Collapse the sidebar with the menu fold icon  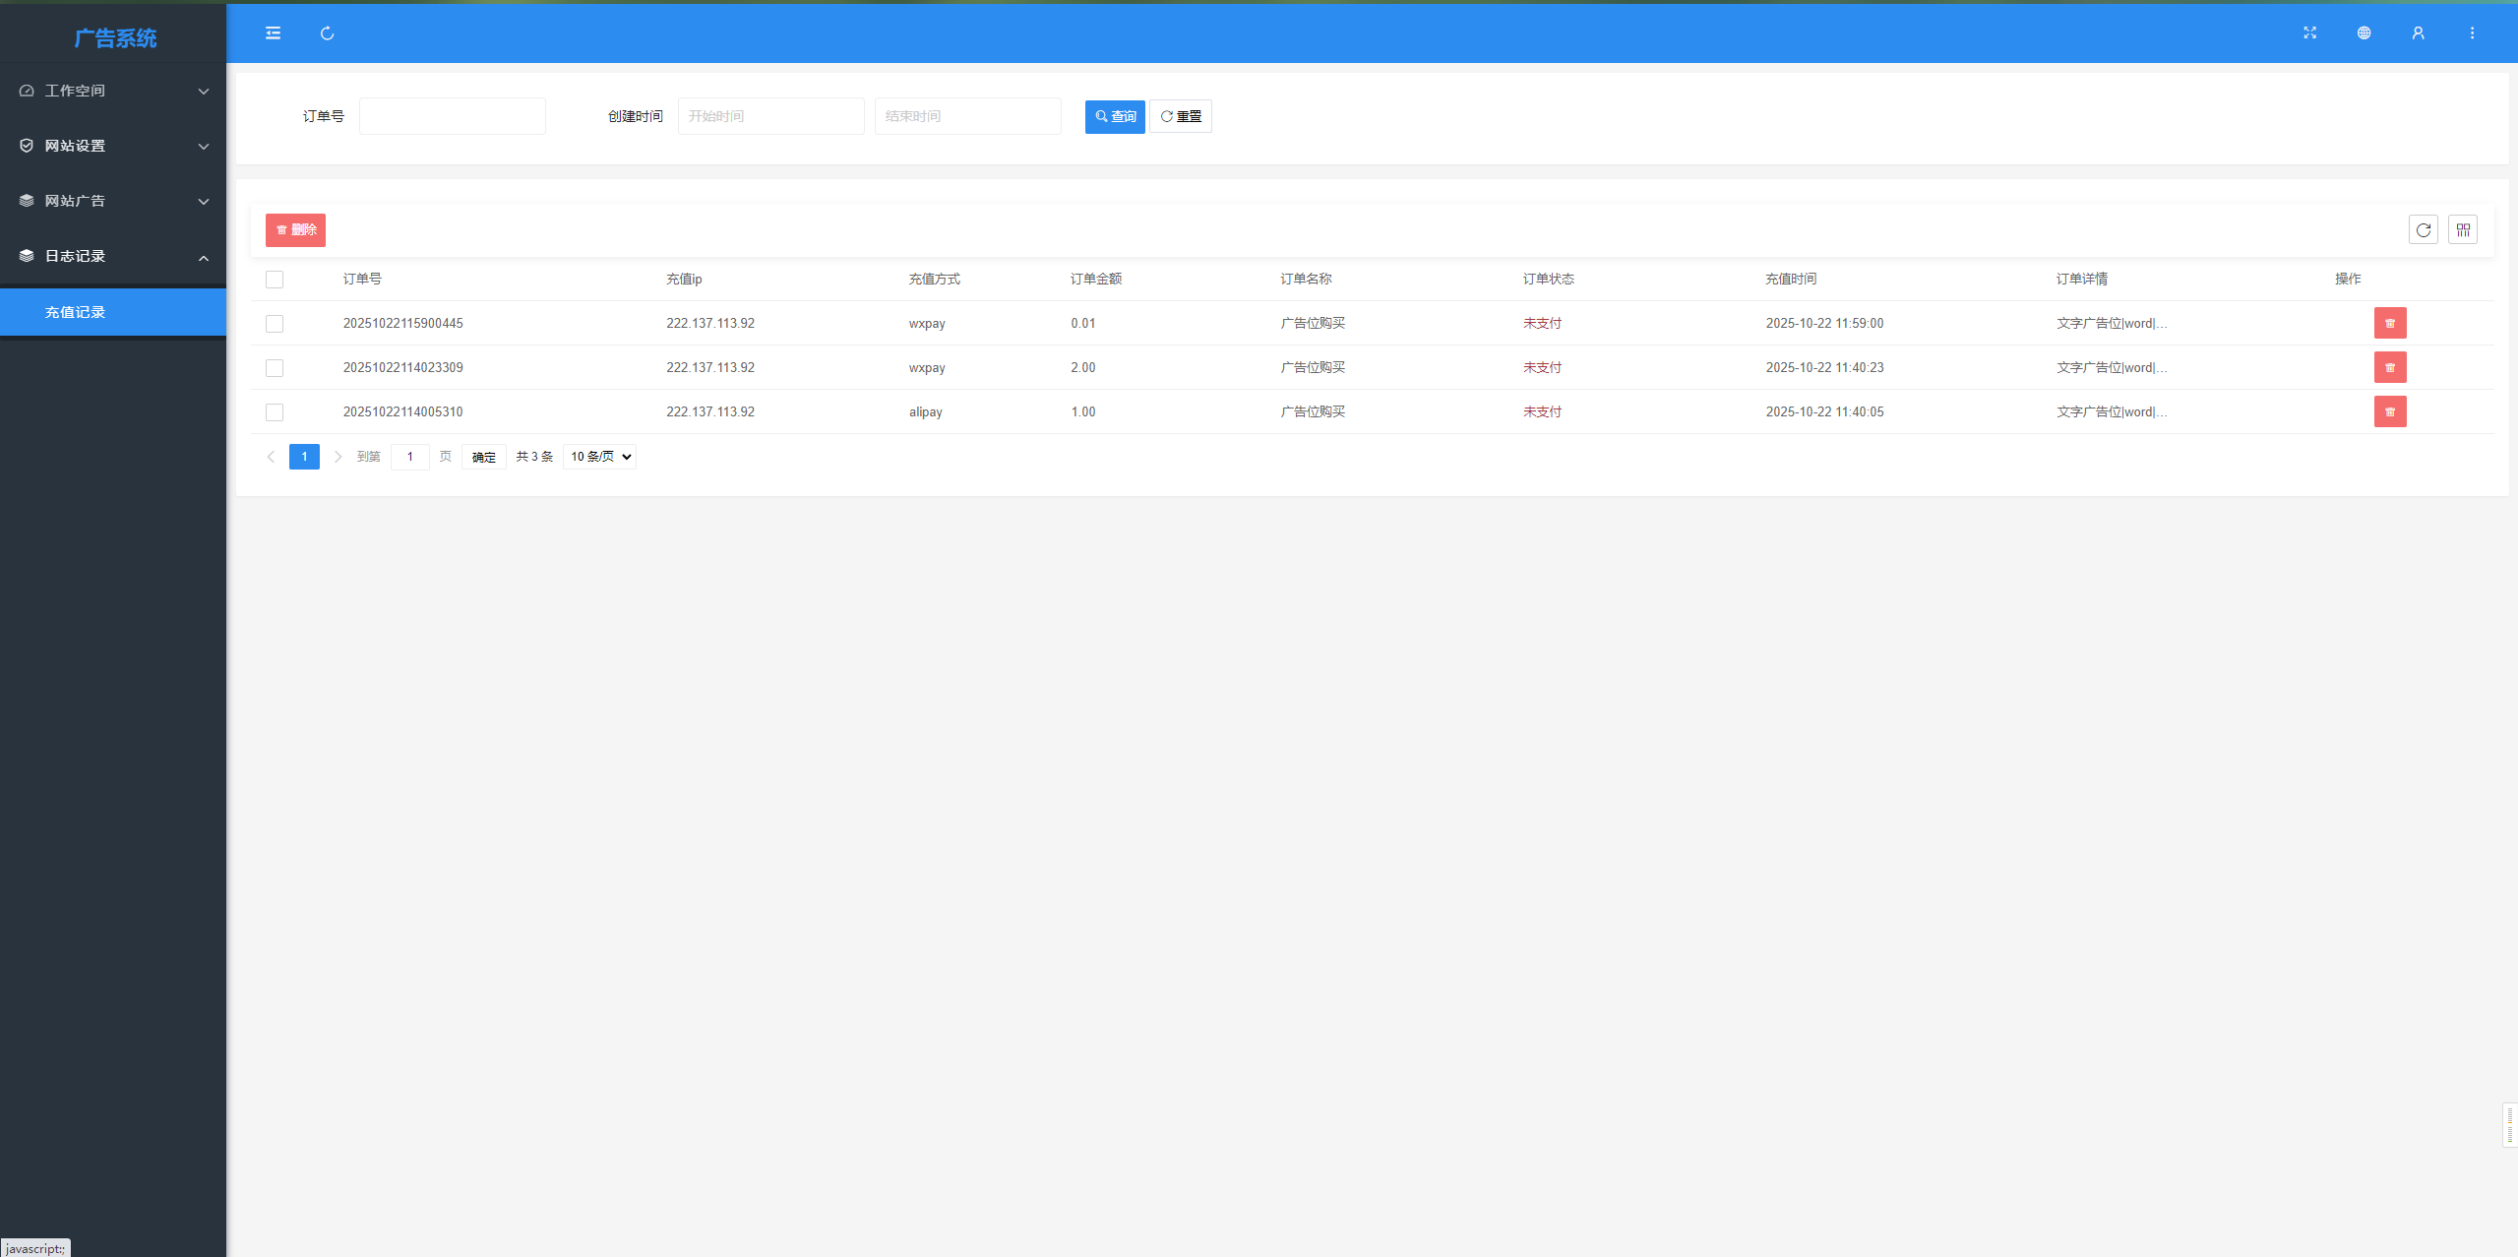(273, 33)
